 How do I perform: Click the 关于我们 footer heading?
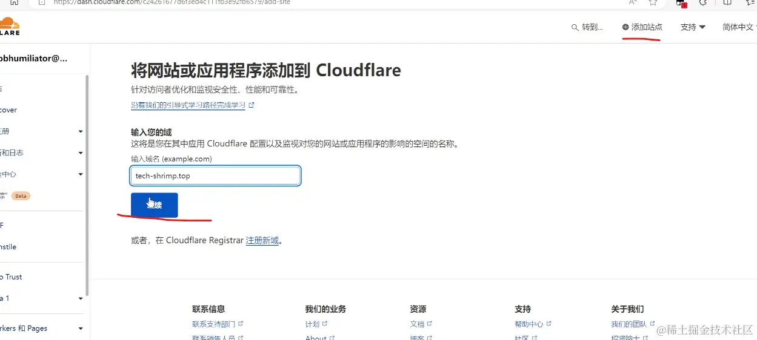[628, 309]
